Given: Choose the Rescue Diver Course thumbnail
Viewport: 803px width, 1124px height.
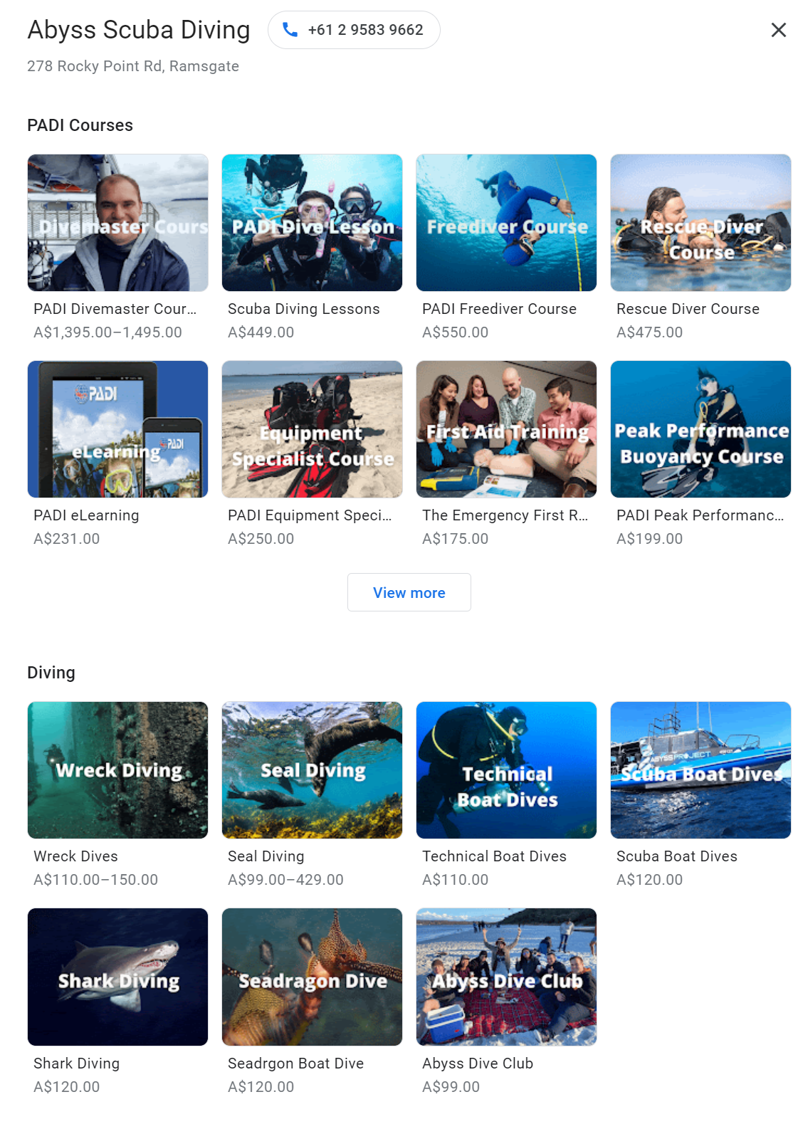Looking at the screenshot, I should [700, 223].
